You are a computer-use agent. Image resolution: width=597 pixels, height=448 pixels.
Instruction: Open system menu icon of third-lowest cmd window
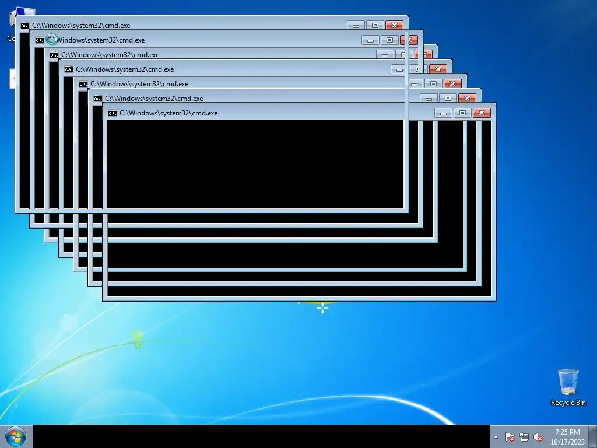point(83,84)
